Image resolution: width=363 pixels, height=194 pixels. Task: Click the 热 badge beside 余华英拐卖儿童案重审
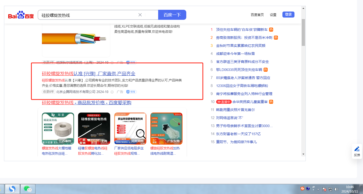[x=271, y=102]
